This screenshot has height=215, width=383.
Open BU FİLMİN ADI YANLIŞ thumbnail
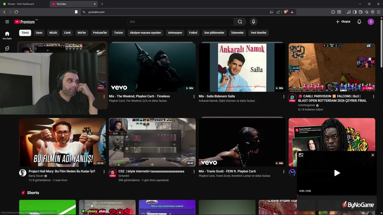point(63,142)
